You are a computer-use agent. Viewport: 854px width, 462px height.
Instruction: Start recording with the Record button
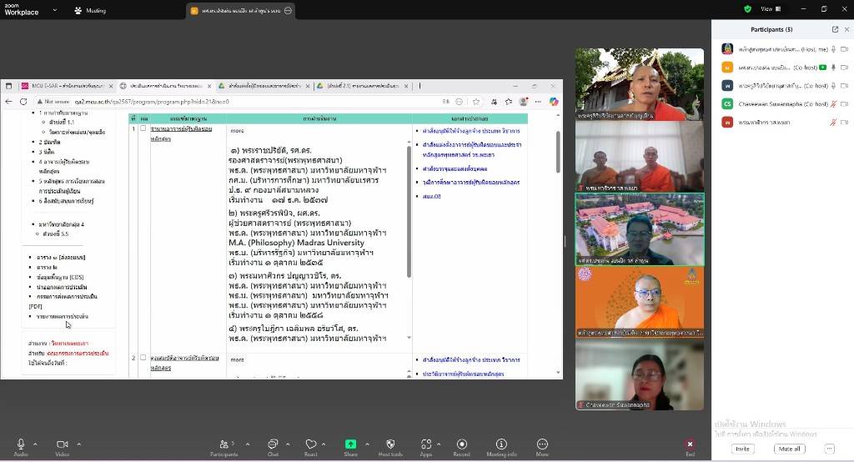pyautogui.click(x=462, y=447)
